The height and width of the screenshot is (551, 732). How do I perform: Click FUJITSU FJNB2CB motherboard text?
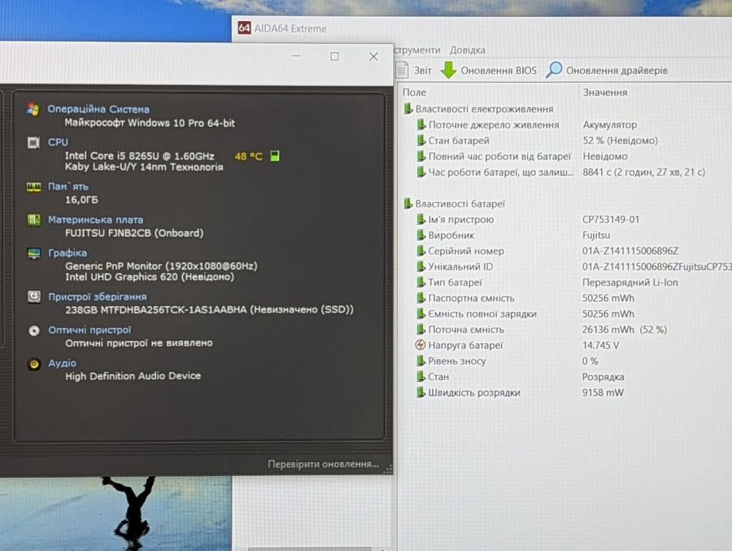[134, 233]
